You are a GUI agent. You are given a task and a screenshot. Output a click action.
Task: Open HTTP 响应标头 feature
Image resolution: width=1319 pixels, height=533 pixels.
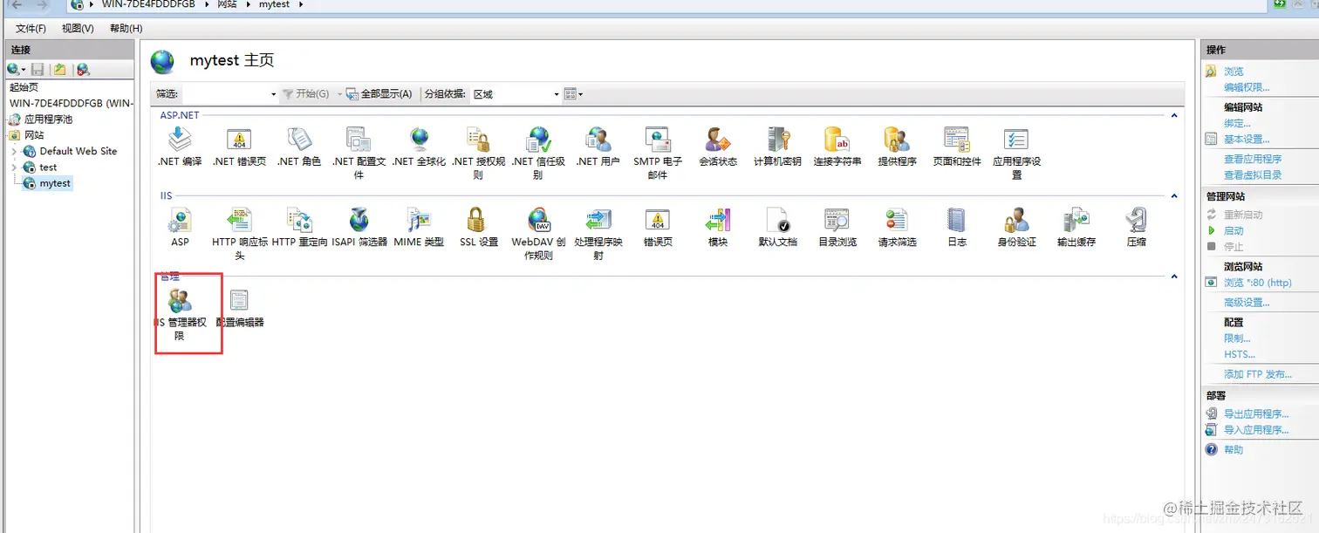pos(239,234)
